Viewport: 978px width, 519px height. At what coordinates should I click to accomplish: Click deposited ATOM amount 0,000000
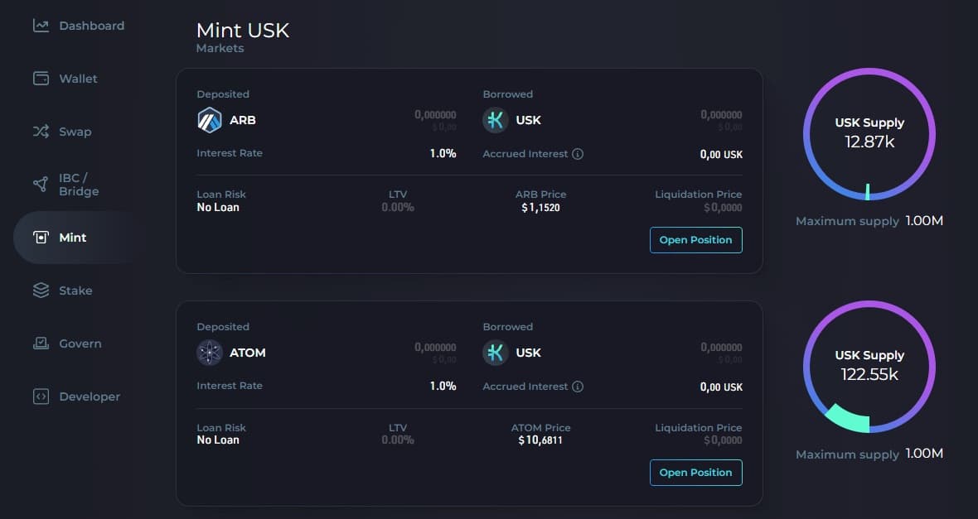coord(435,347)
